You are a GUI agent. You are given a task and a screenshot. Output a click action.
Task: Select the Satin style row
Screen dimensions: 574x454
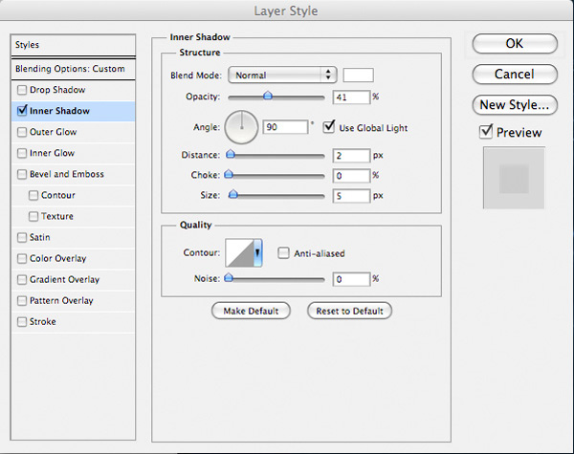(x=74, y=238)
